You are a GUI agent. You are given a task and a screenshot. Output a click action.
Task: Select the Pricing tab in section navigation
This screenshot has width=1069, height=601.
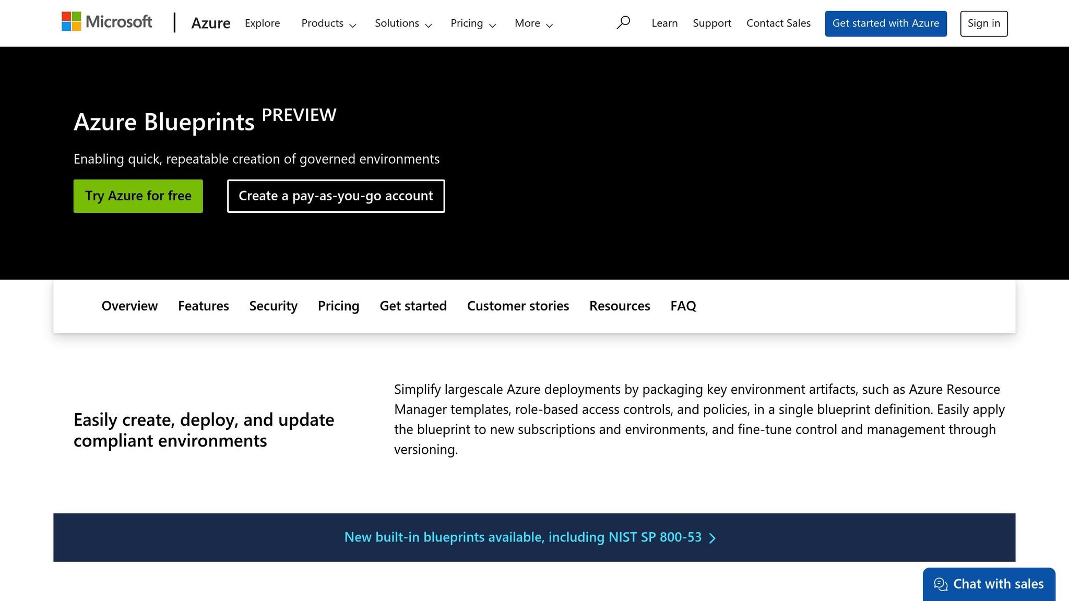[339, 306]
